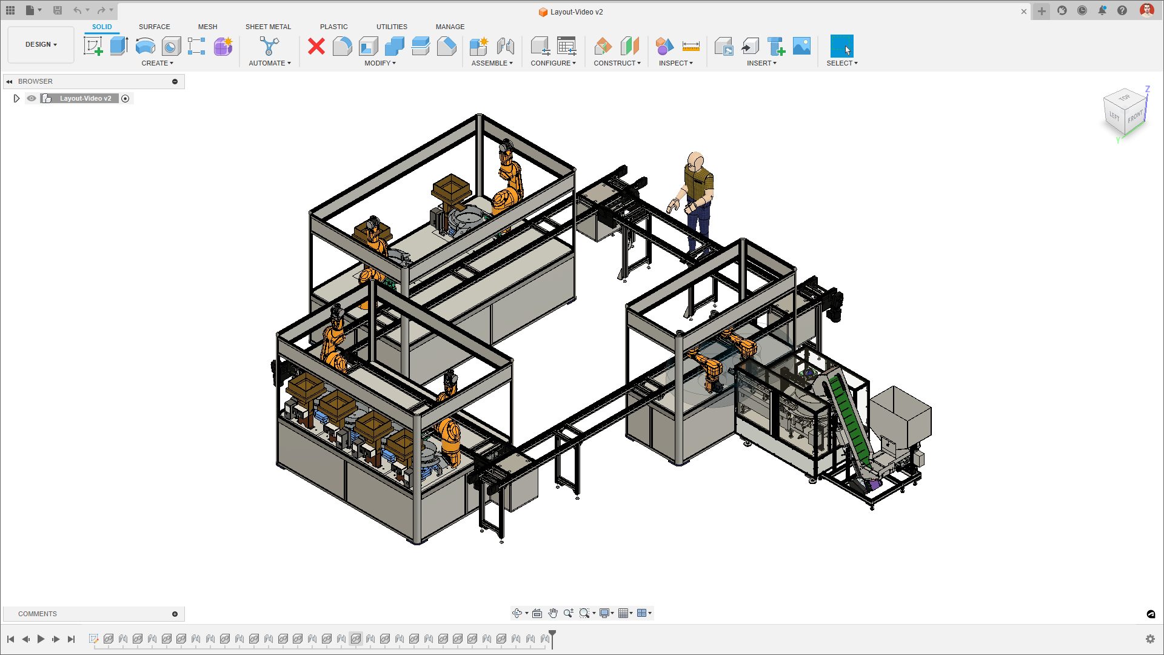This screenshot has width=1164, height=655.
Task: Click the Extrude tool icon
Action: 119,46
